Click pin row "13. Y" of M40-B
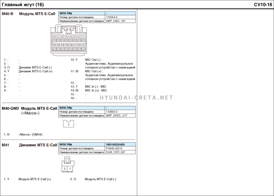The image size is (274, 196). click(x=74, y=87)
